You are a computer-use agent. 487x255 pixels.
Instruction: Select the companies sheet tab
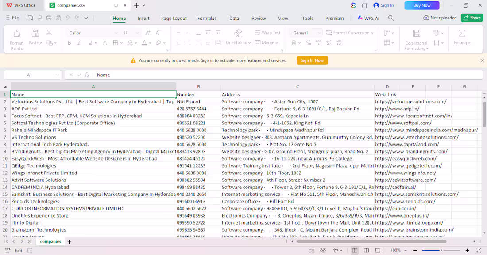(50, 242)
